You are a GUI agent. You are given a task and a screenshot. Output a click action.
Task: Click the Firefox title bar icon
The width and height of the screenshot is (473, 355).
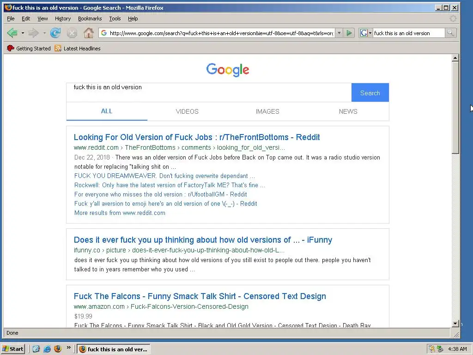click(x=8, y=7)
